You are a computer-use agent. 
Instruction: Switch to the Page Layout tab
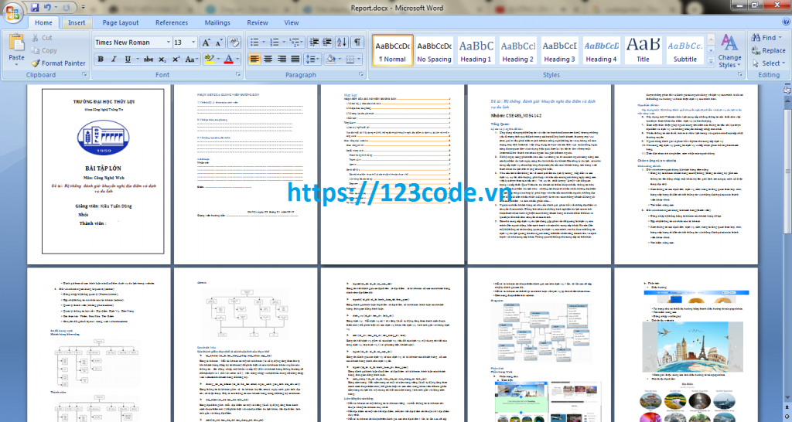coord(121,23)
